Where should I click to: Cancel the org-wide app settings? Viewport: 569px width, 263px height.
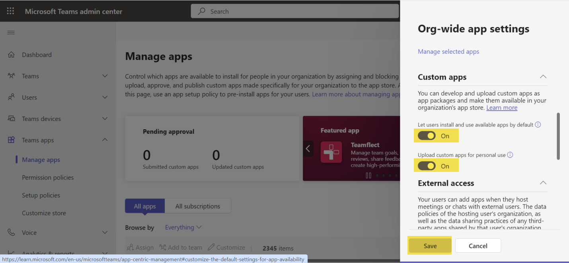point(478,246)
